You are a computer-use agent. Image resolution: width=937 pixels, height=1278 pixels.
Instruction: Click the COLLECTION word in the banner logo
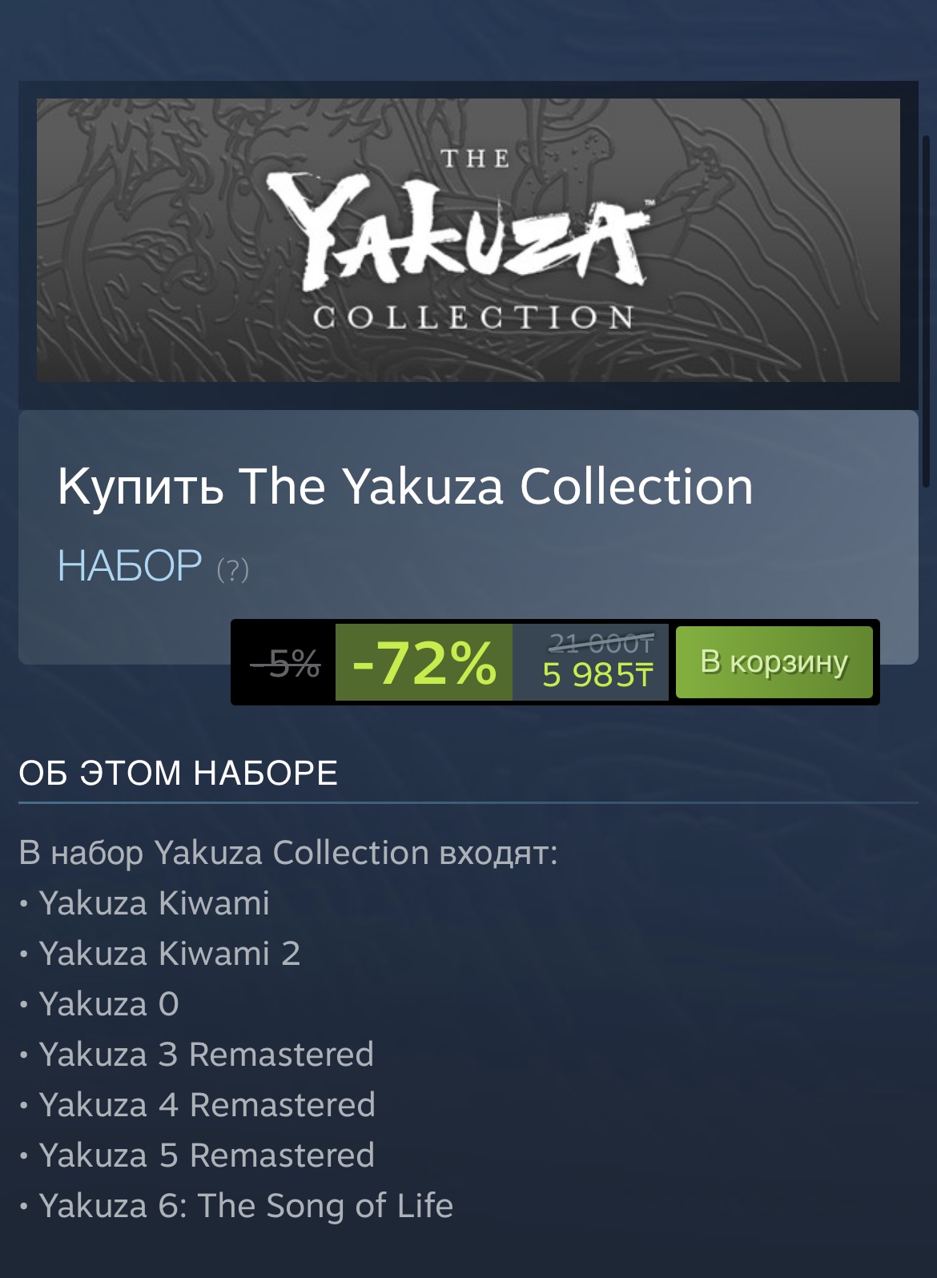point(473,317)
